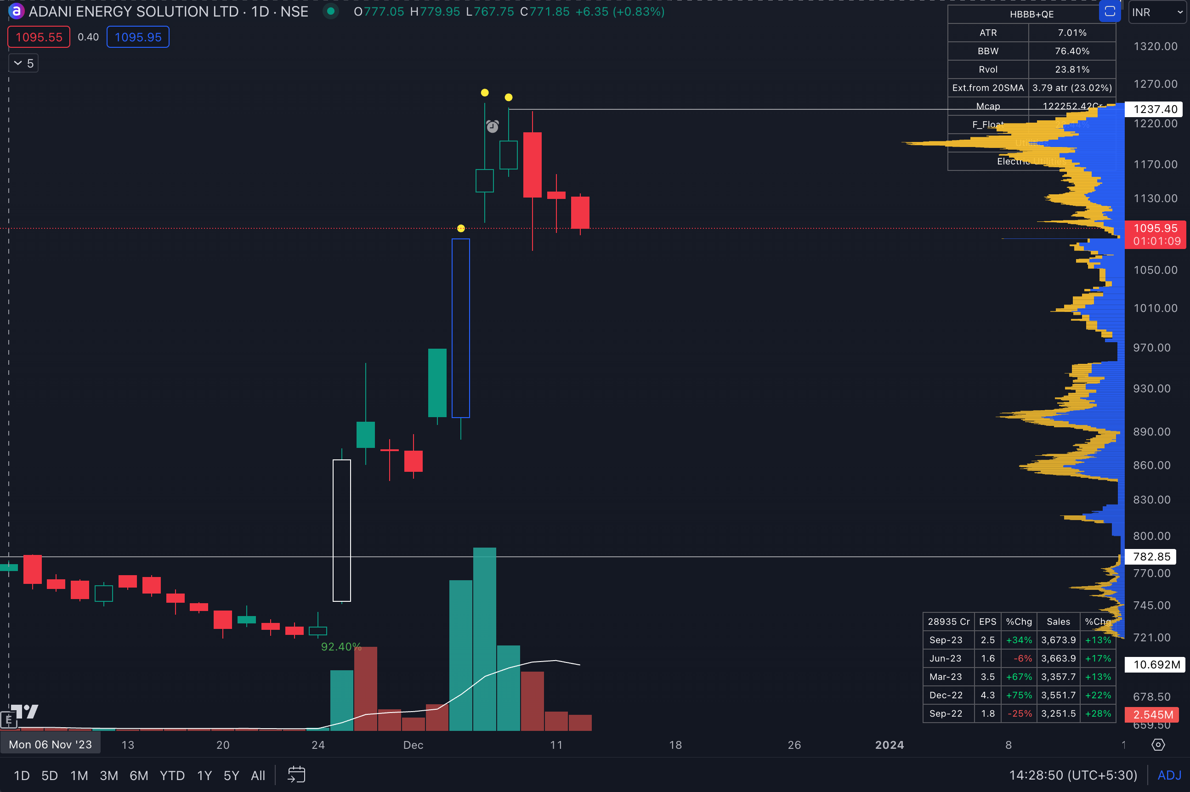The height and width of the screenshot is (792, 1190).
Task: Select the 1M time range
Action: (x=79, y=775)
